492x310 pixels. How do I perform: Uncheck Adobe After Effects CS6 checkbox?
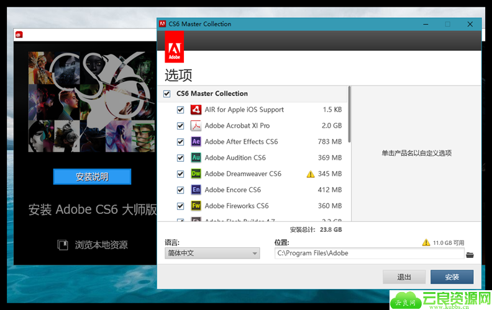(x=180, y=142)
